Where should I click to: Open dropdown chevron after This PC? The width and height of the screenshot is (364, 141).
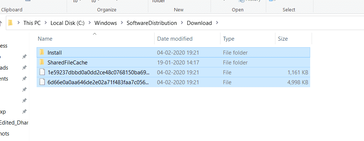(x=45, y=23)
